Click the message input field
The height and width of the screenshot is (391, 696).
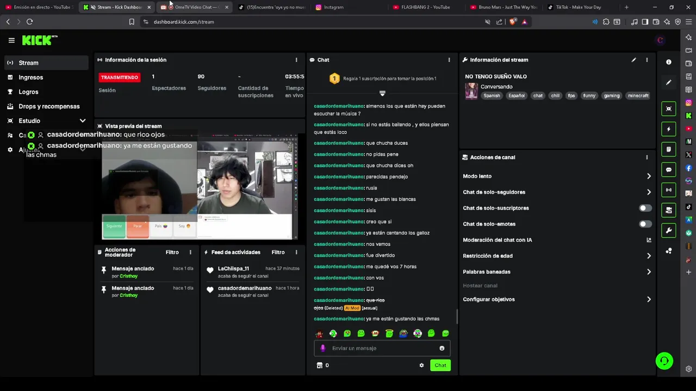coord(382,348)
